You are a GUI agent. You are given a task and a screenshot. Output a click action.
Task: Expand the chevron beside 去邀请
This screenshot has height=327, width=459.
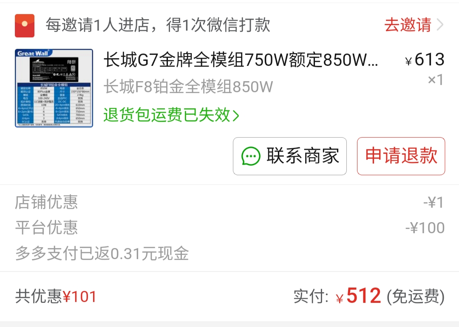point(440,25)
